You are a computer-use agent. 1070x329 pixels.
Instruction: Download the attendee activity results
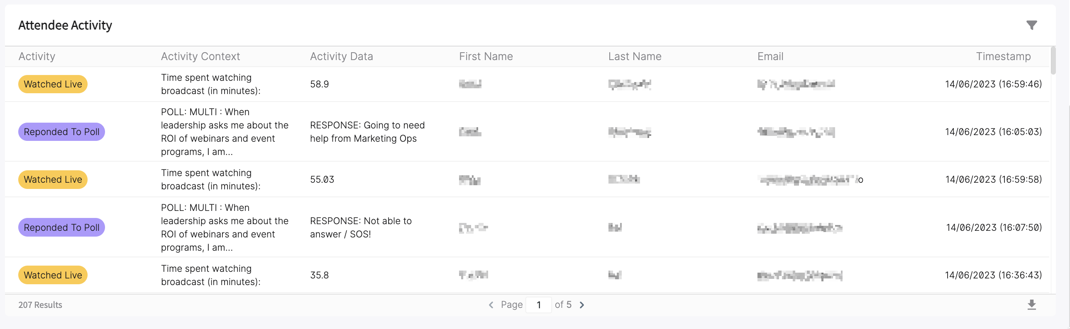click(x=1032, y=305)
